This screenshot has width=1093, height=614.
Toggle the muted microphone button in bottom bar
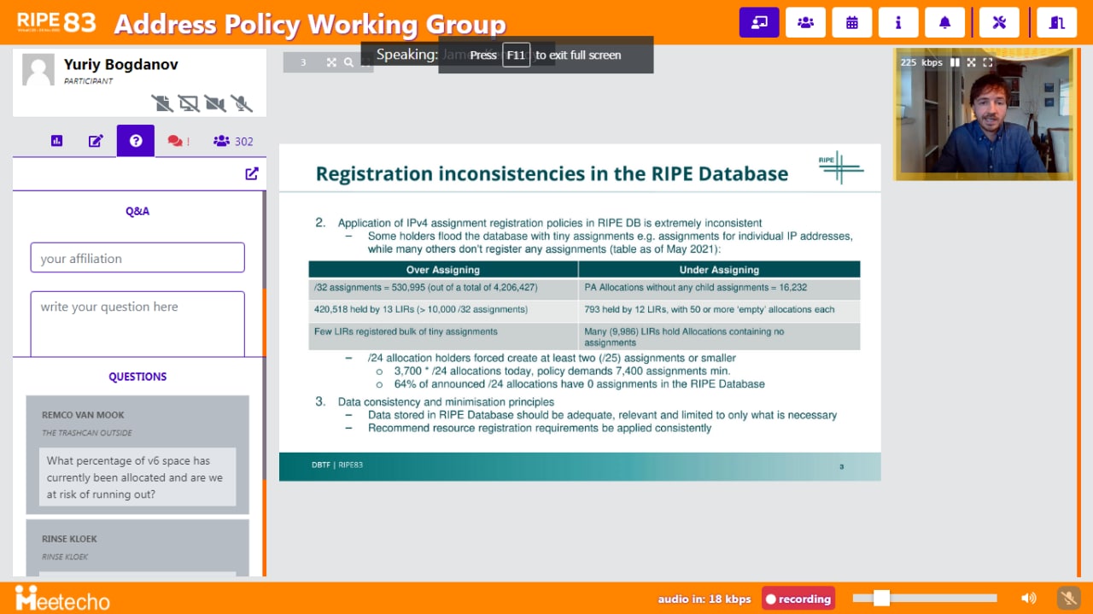coord(1067,598)
